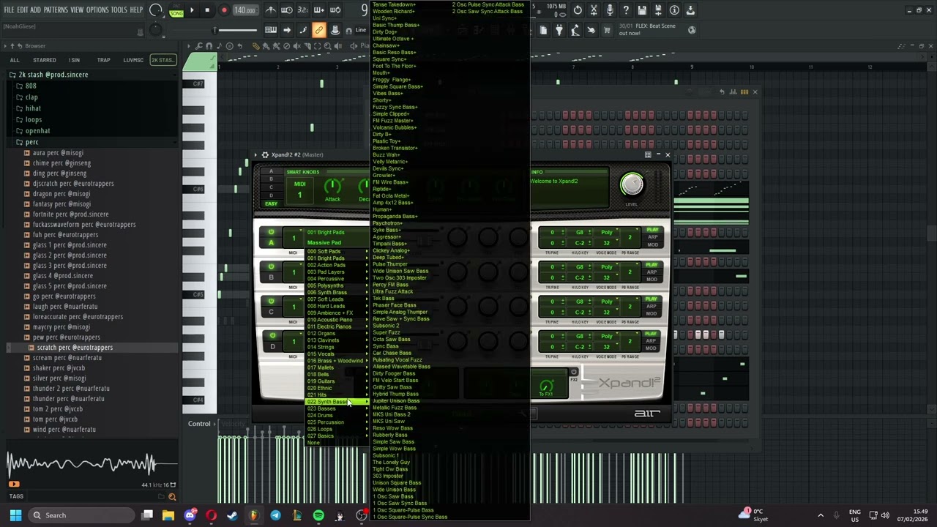Stop playback with the stop button
Screen dimensions: 937x527
coord(207,10)
